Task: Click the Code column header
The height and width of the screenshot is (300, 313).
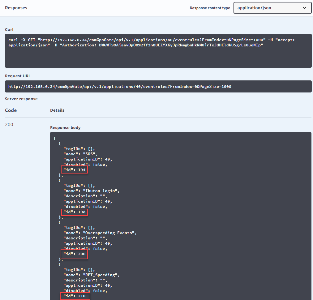Action: point(11,110)
